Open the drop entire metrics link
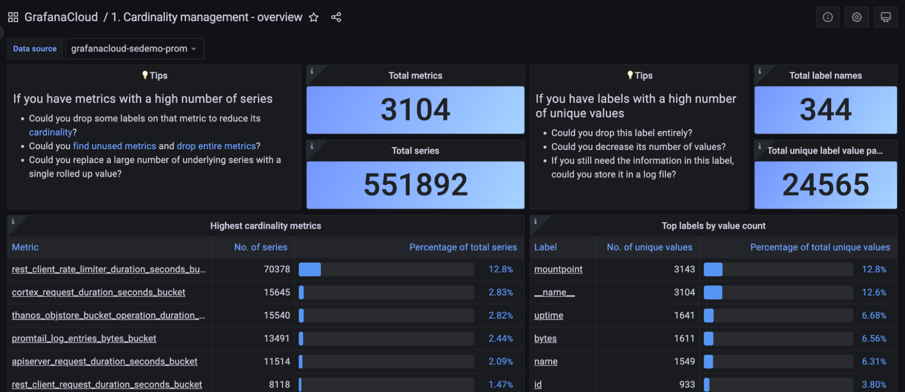Viewport: 905px width, 392px height. [x=216, y=146]
